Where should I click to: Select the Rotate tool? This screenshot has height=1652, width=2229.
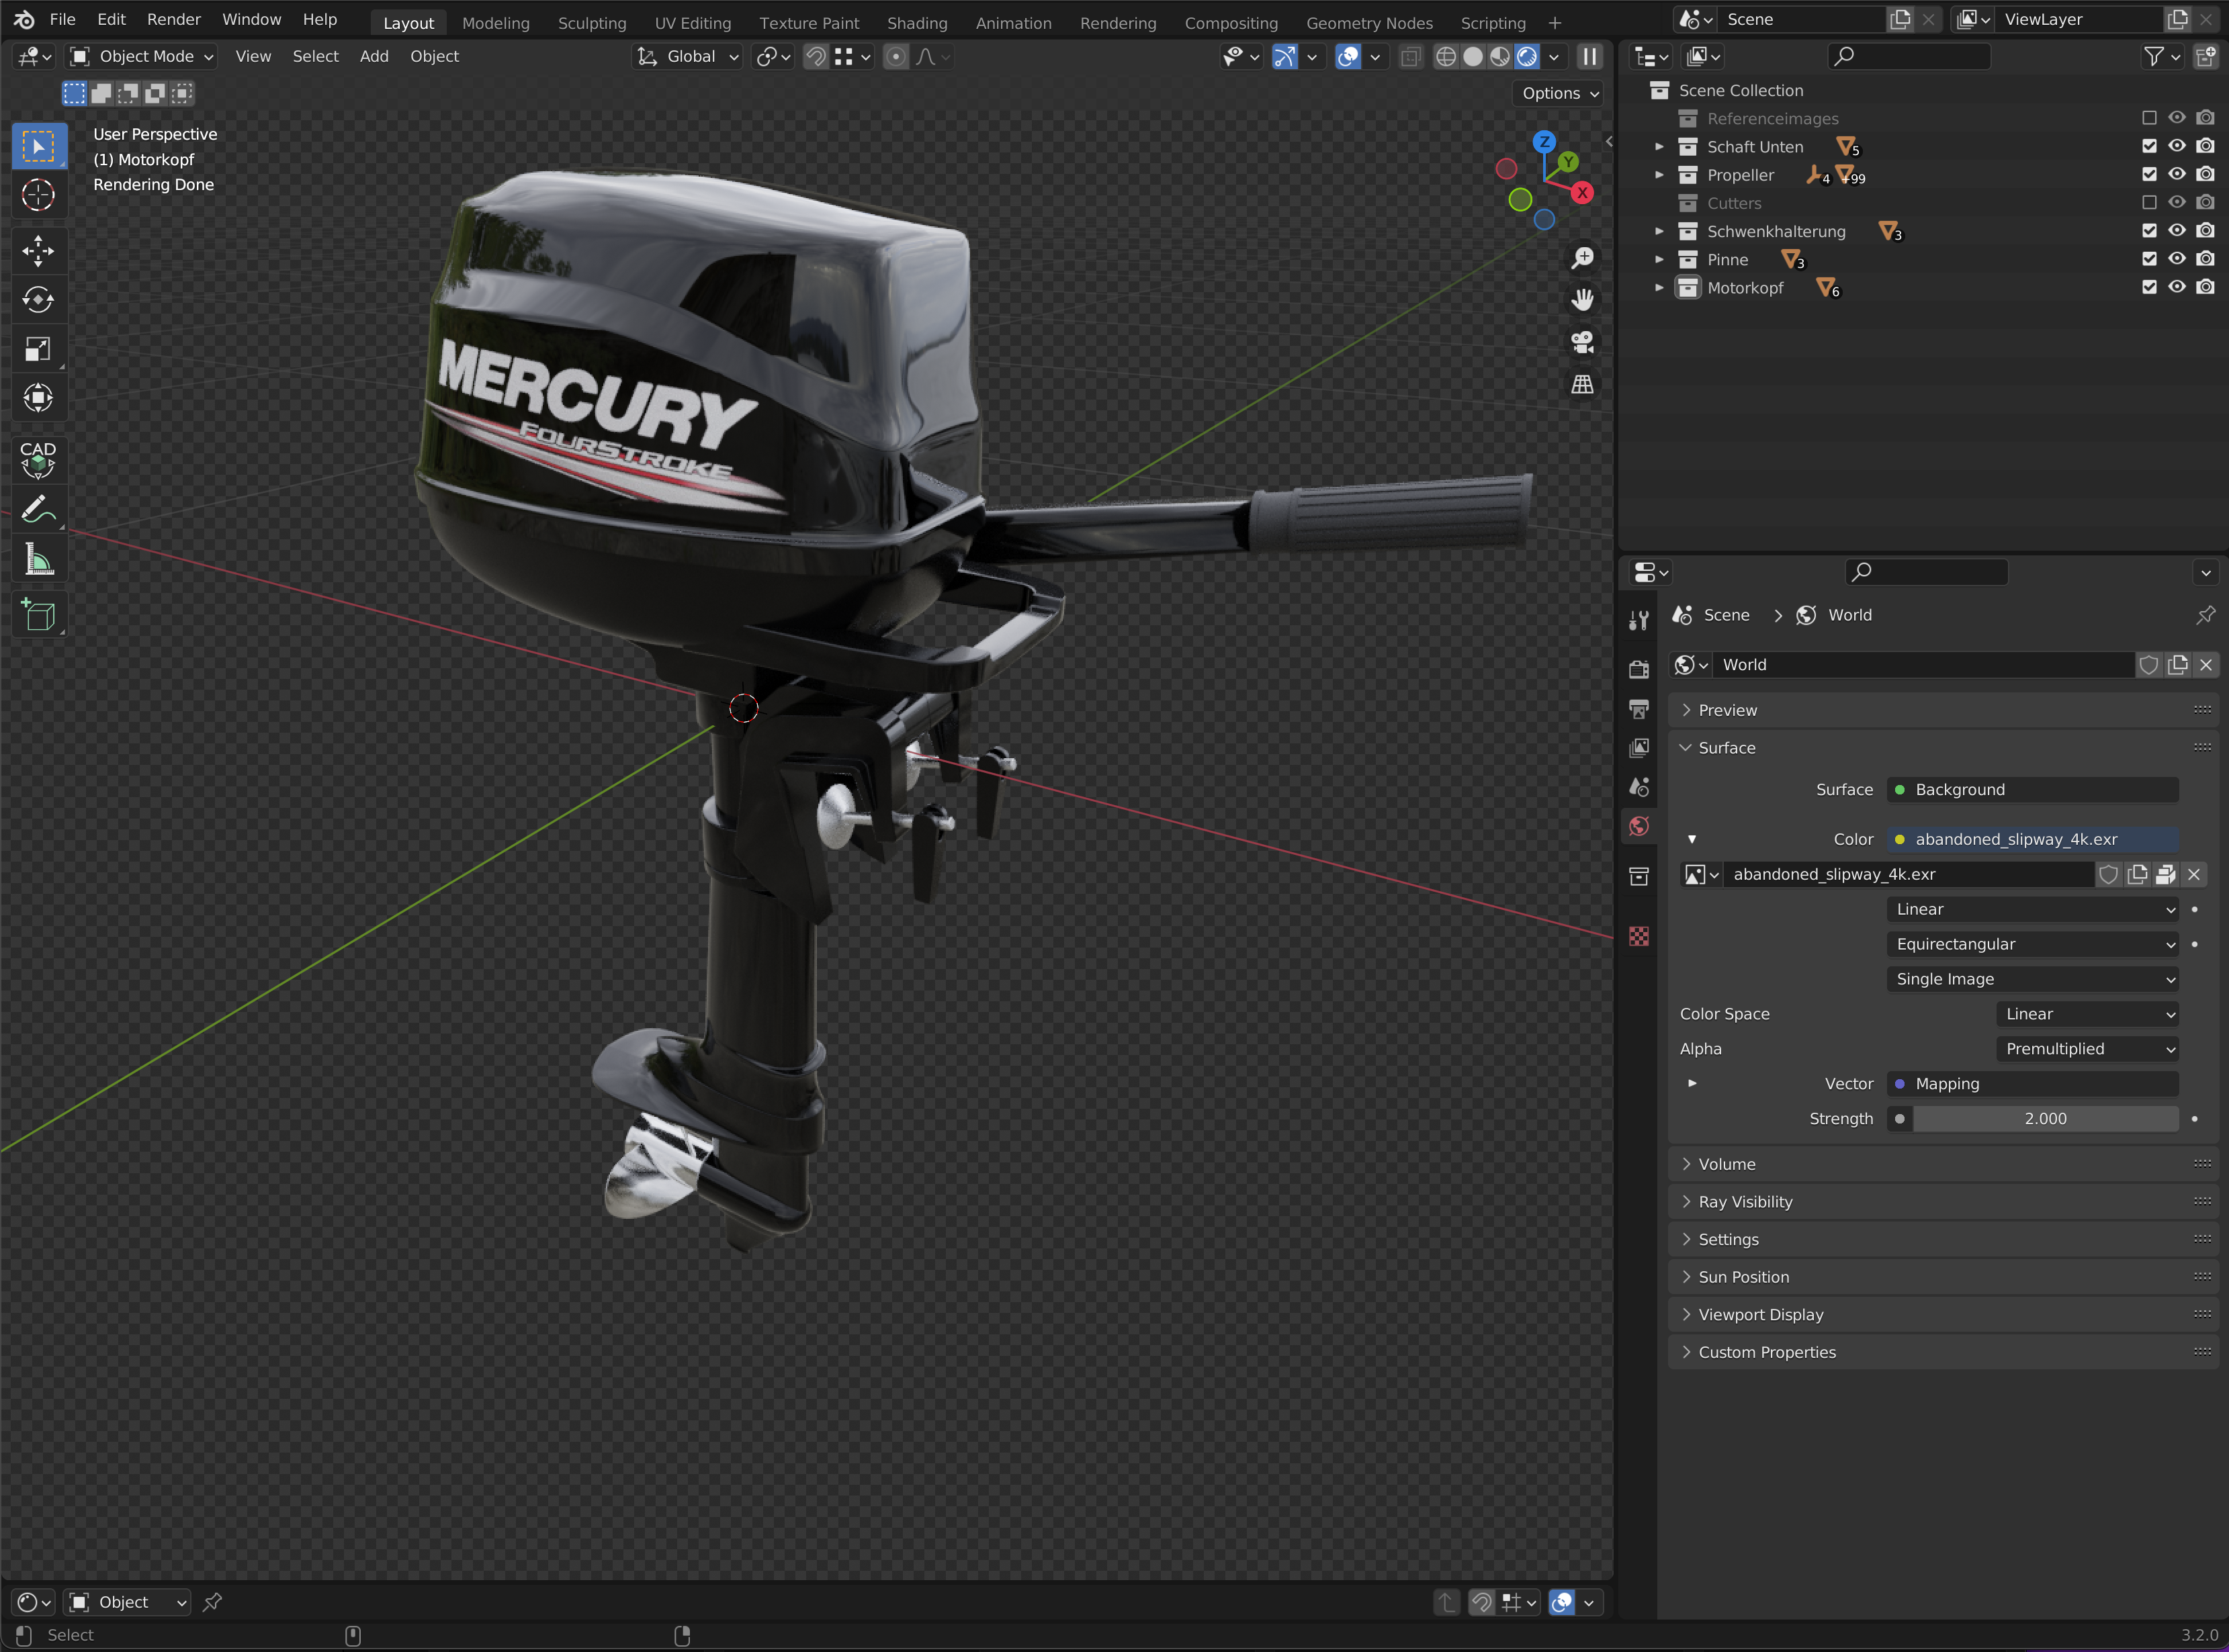pos(38,299)
